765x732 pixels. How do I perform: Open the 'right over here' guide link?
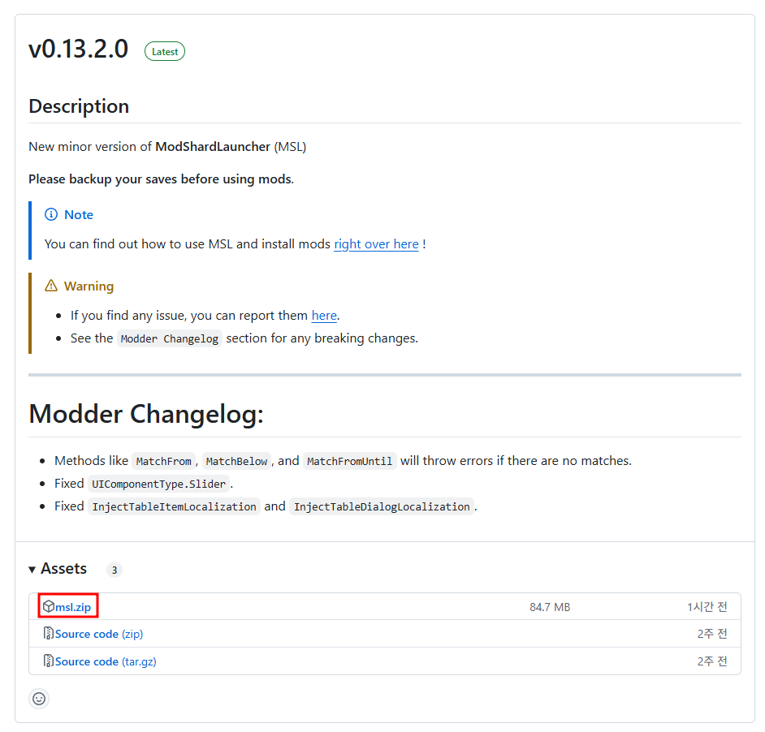click(376, 243)
